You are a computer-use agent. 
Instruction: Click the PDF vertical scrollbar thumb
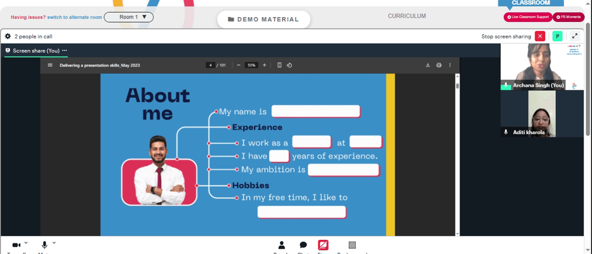pyautogui.click(x=457, y=86)
